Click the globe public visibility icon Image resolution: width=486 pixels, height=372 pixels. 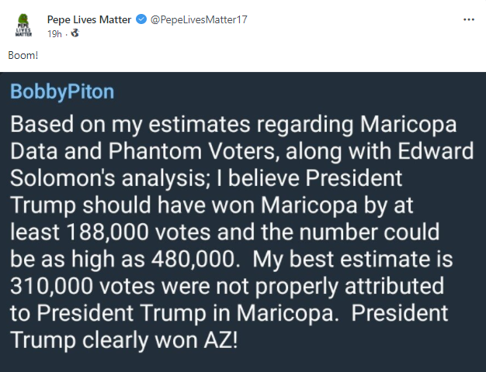(x=75, y=33)
